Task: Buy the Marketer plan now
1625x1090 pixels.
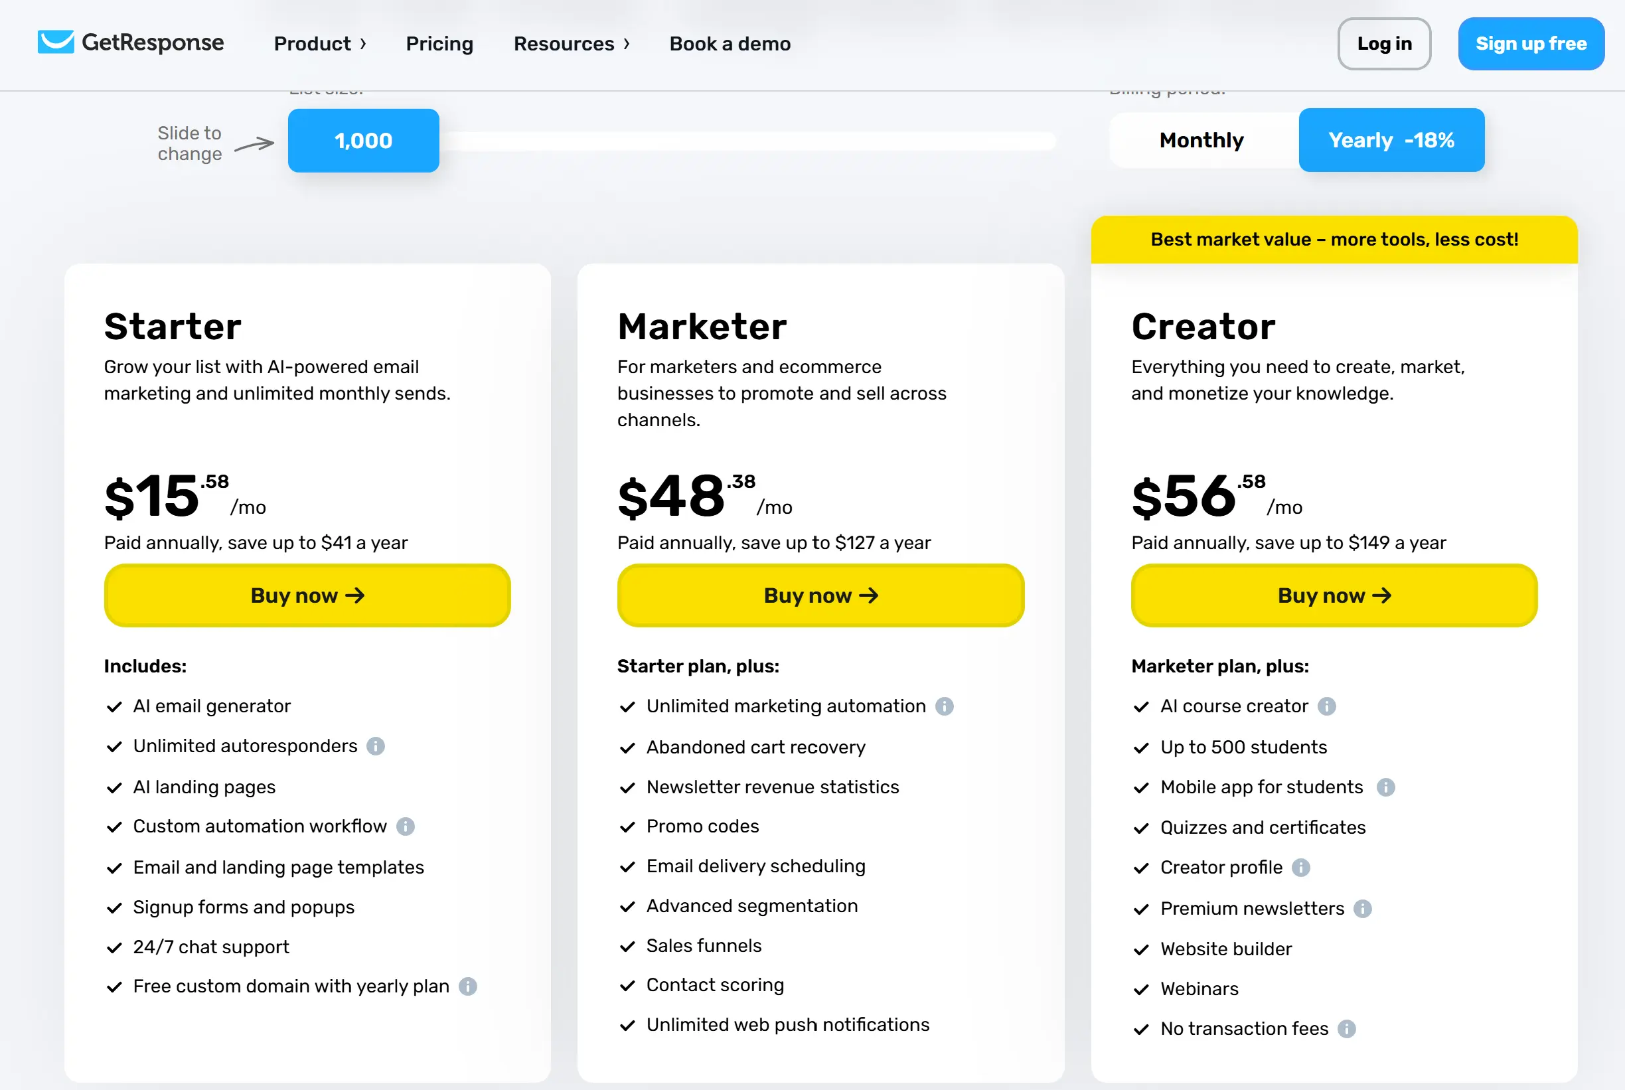Action: [820, 595]
